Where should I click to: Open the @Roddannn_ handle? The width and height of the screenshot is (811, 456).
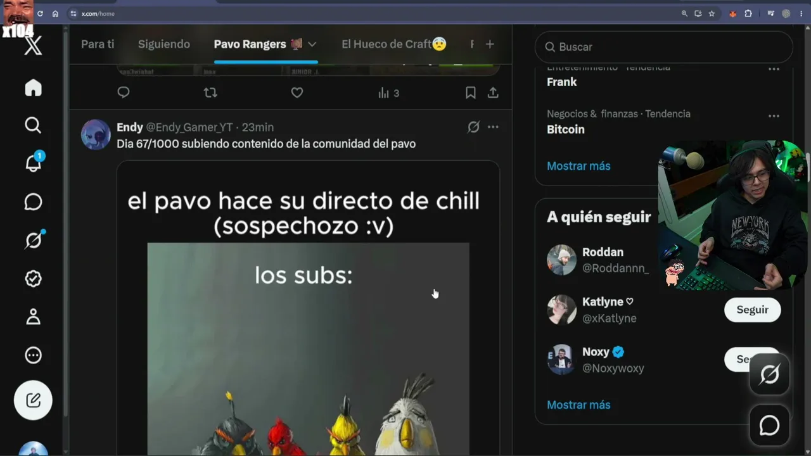coord(615,269)
